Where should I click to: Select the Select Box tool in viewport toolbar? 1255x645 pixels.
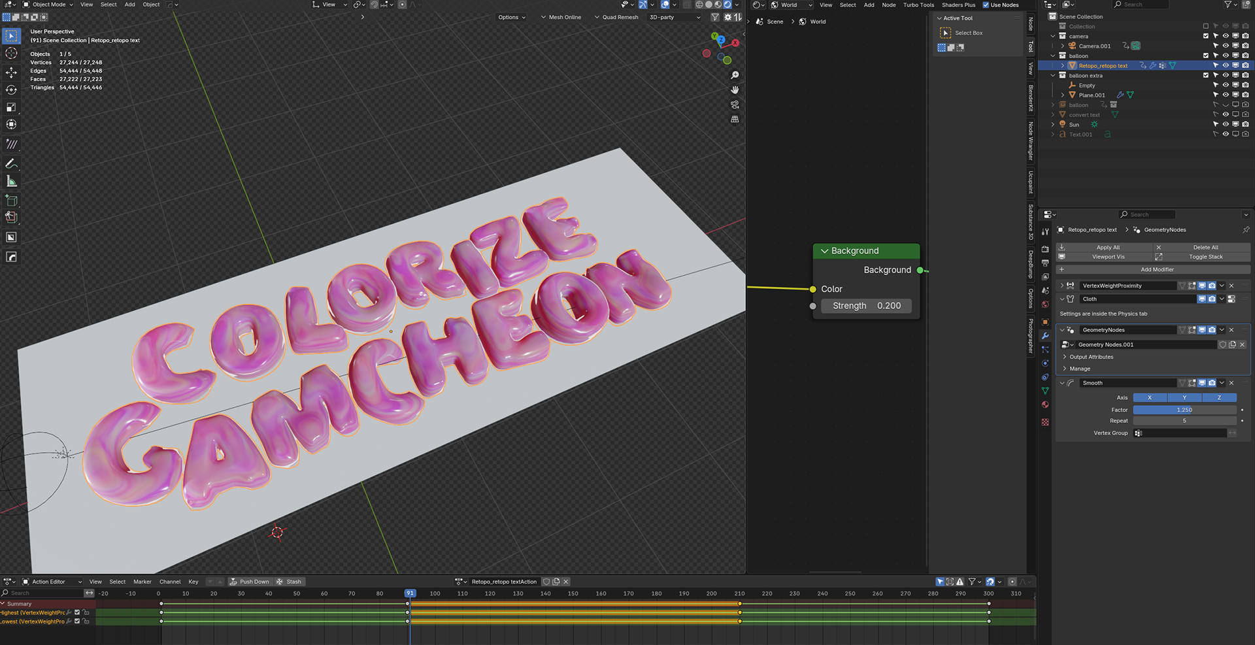click(11, 35)
